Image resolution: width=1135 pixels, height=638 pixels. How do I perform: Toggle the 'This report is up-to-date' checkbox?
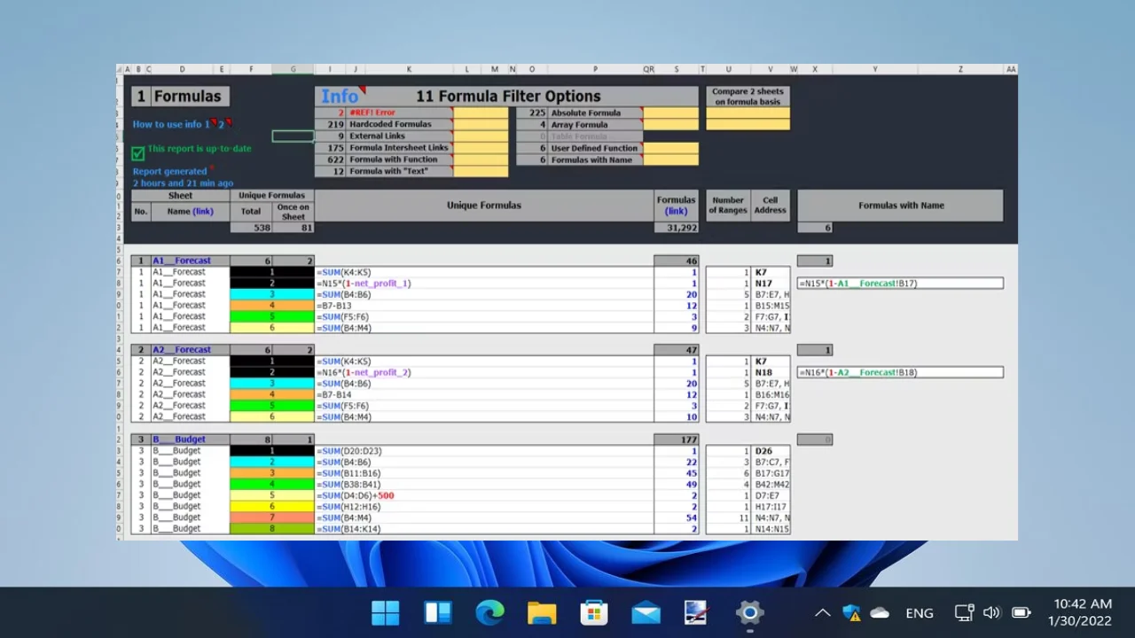coord(138,153)
